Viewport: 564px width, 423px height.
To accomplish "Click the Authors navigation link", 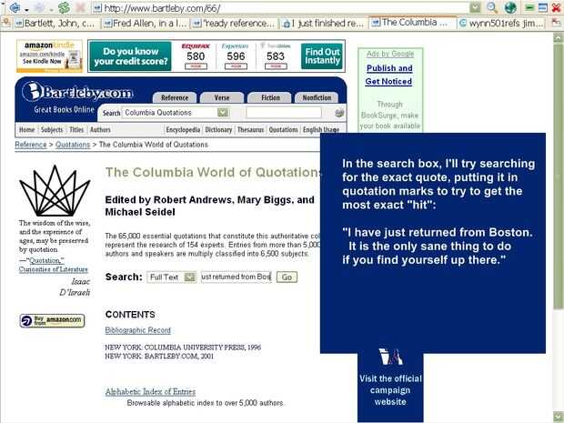I will [x=100, y=129].
